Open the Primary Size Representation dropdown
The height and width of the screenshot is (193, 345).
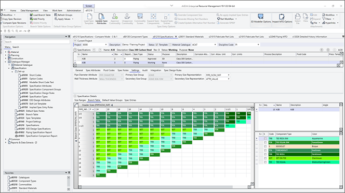click(x=218, y=75)
